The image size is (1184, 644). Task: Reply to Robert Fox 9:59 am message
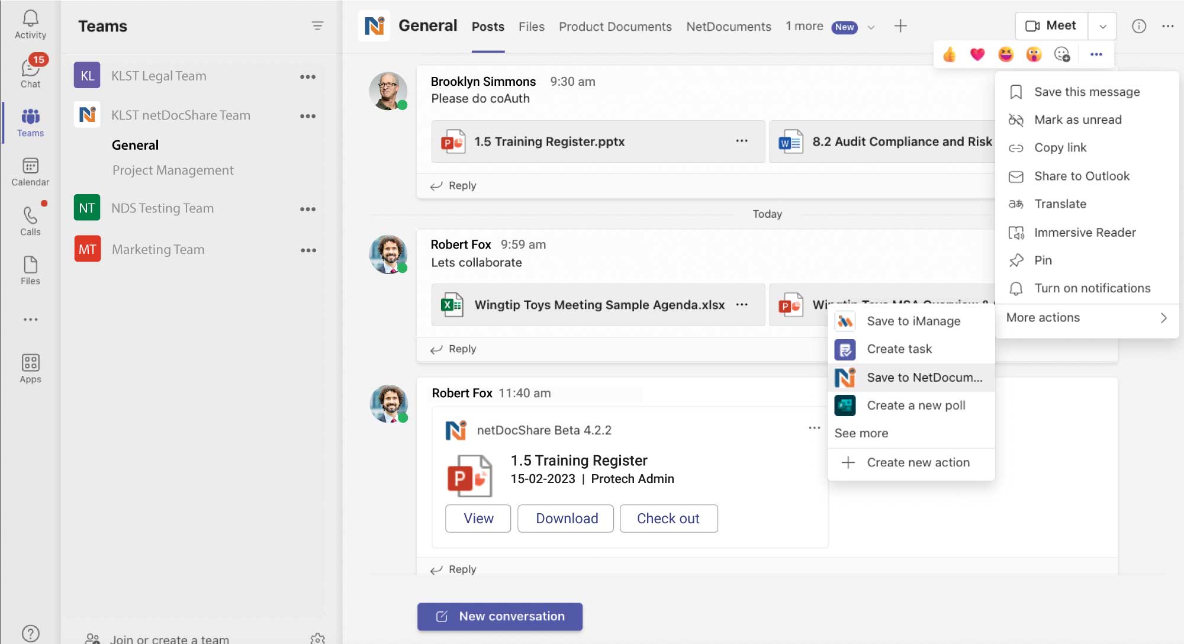pos(453,349)
